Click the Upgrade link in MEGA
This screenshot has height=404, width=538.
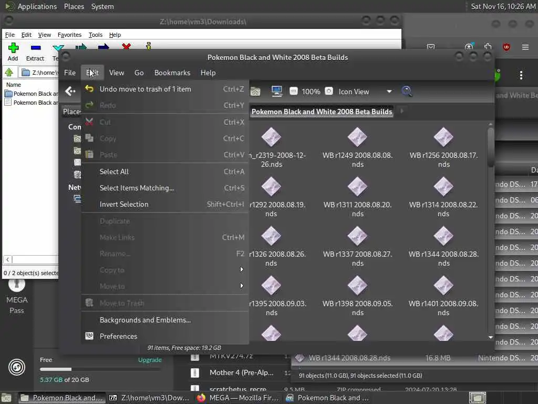point(150,360)
